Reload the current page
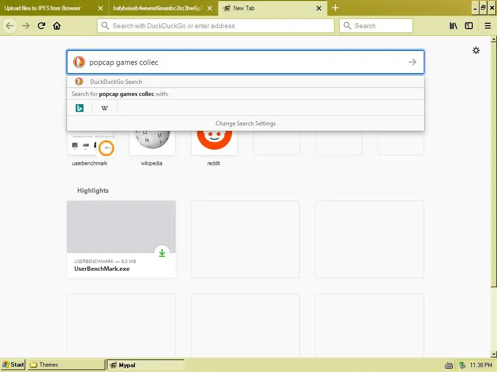The width and height of the screenshot is (497, 372). (x=41, y=26)
